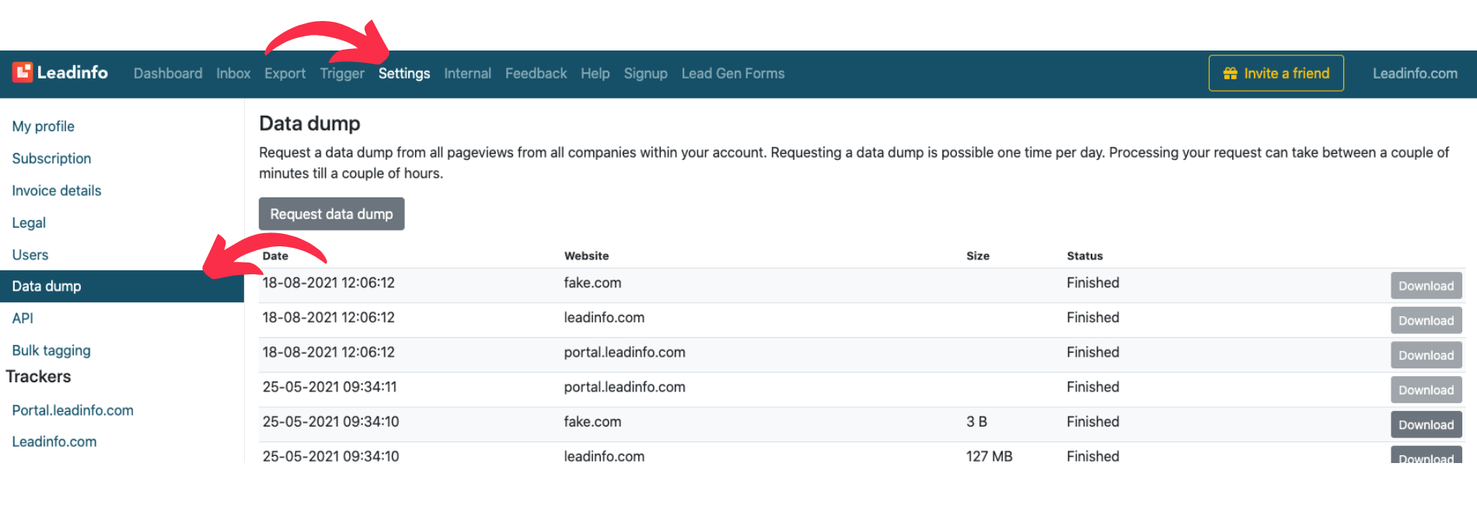Open My profile in the sidebar
Viewport: 1477px width, 505px height.
click(44, 126)
